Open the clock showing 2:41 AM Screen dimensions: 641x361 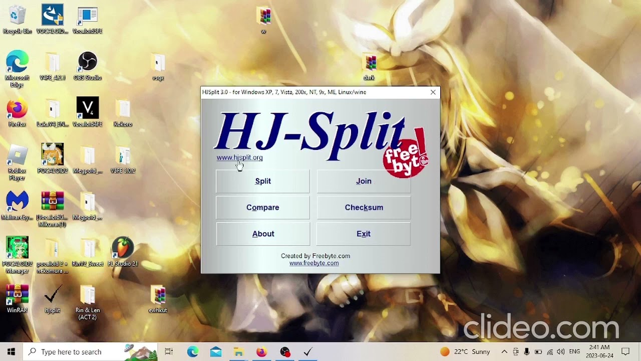(598, 351)
